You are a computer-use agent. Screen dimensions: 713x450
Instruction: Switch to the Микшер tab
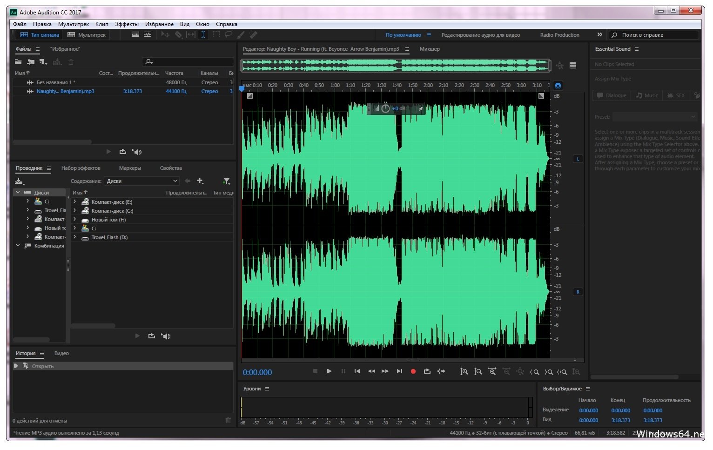coord(430,49)
